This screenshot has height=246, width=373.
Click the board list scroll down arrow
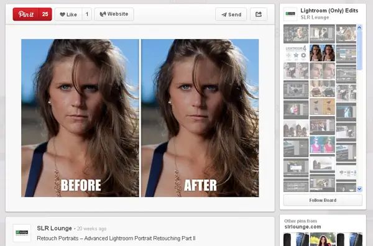coord(359,189)
